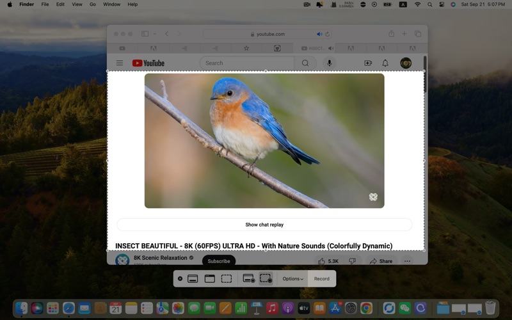Open YouTube notifications bell

click(x=385, y=63)
